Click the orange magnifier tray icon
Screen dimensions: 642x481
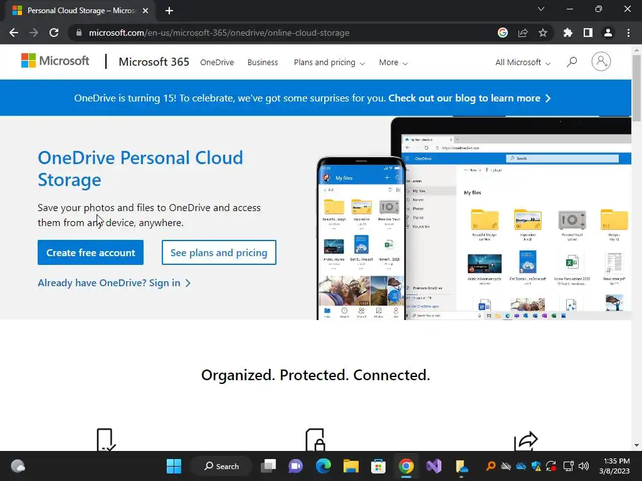tap(490, 466)
